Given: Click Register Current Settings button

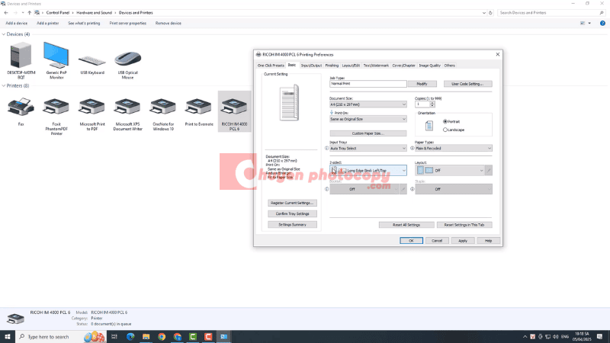Looking at the screenshot, I should point(292,203).
